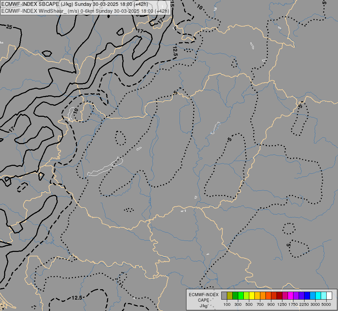Viewport: 338px width, 311px height.
Task: Pick the pure yellow legend swatch
Action: 252,296
